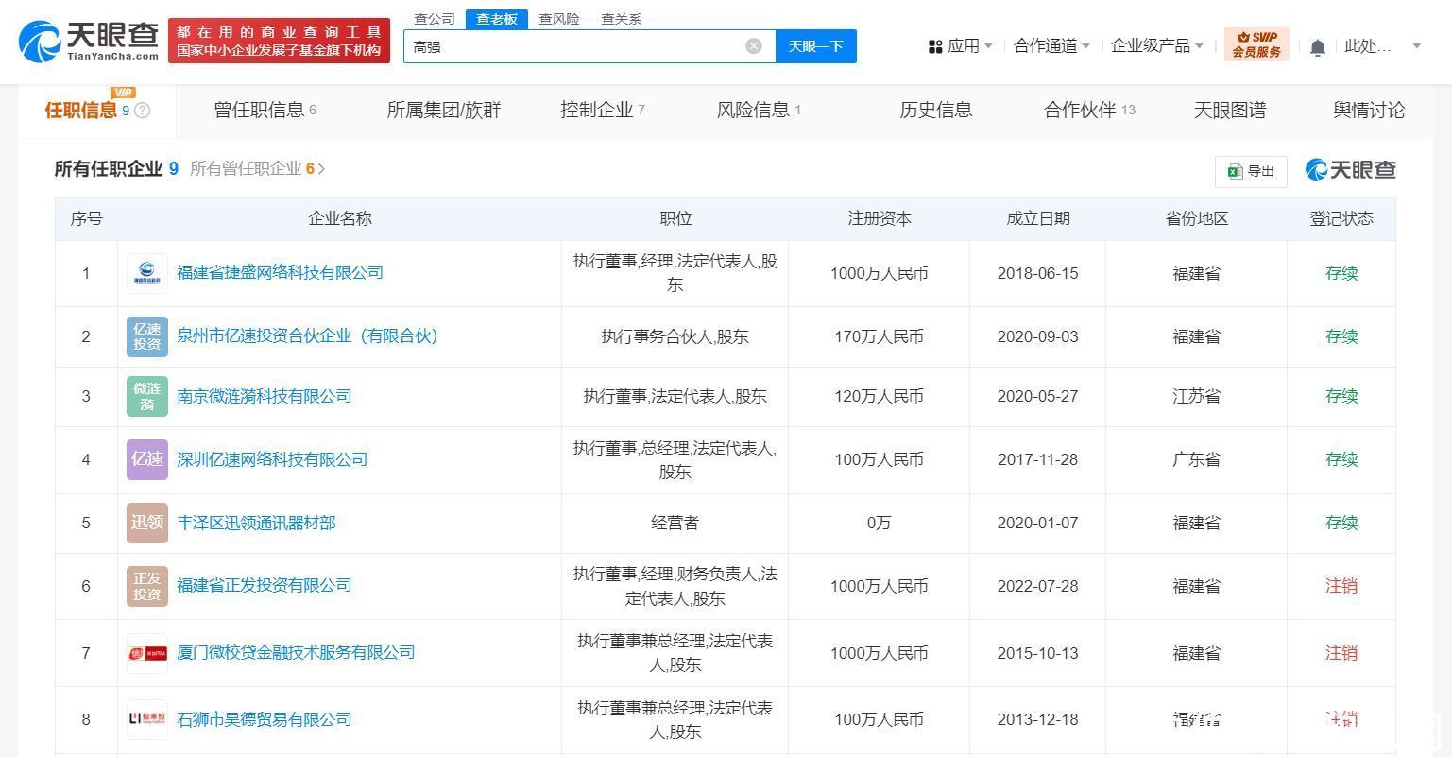
Task: Expand the 应用 dropdown menu
Action: [x=961, y=46]
